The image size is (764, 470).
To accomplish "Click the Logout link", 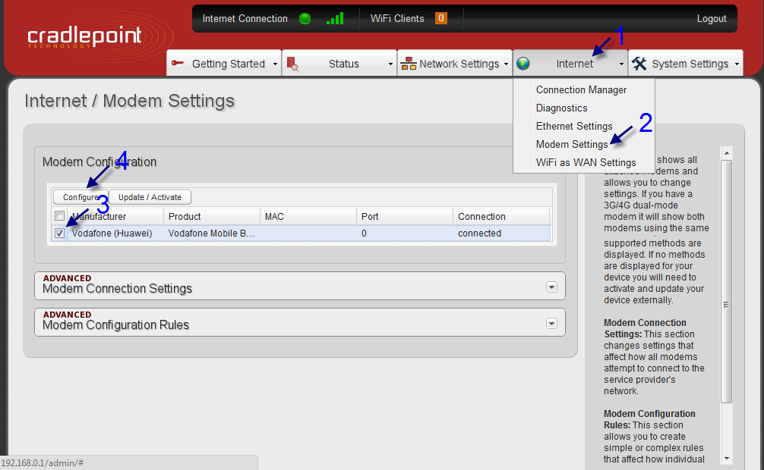I will point(712,19).
